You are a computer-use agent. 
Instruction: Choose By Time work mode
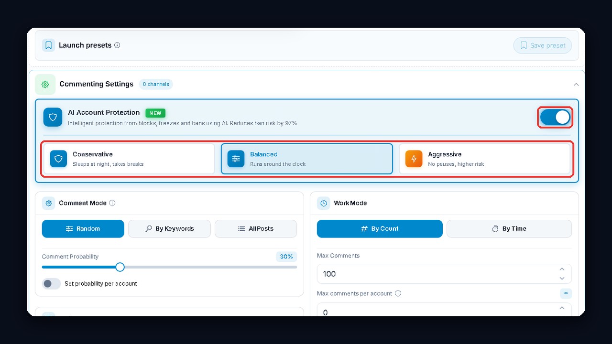point(509,229)
